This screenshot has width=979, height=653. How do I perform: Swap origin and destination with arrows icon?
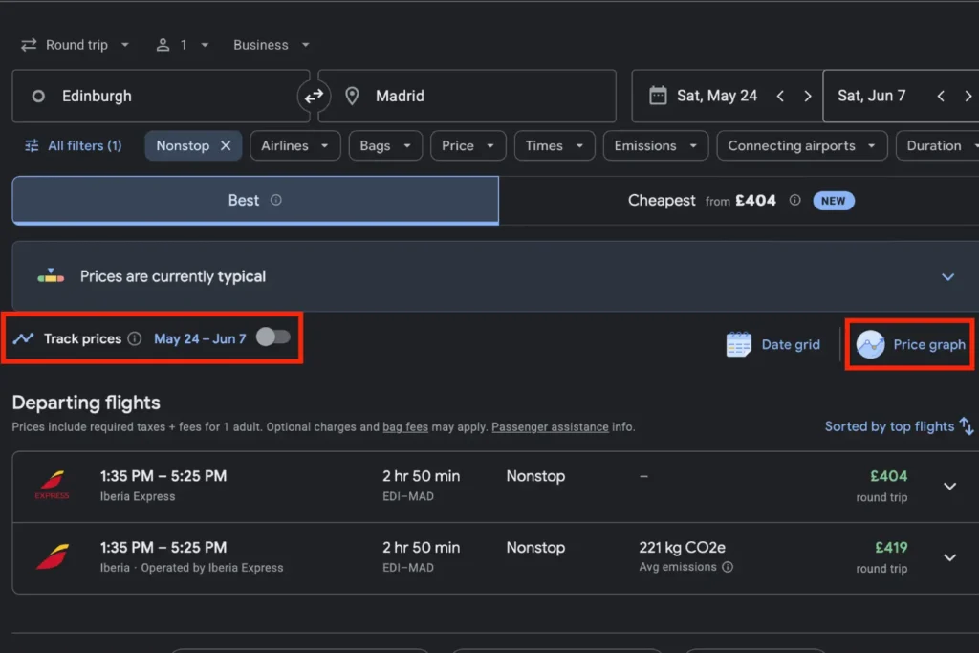click(x=314, y=96)
